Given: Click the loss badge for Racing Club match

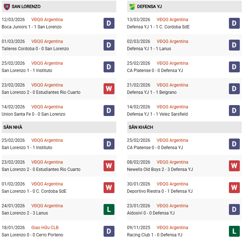Looking at the screenshot, I should coord(234,231).
